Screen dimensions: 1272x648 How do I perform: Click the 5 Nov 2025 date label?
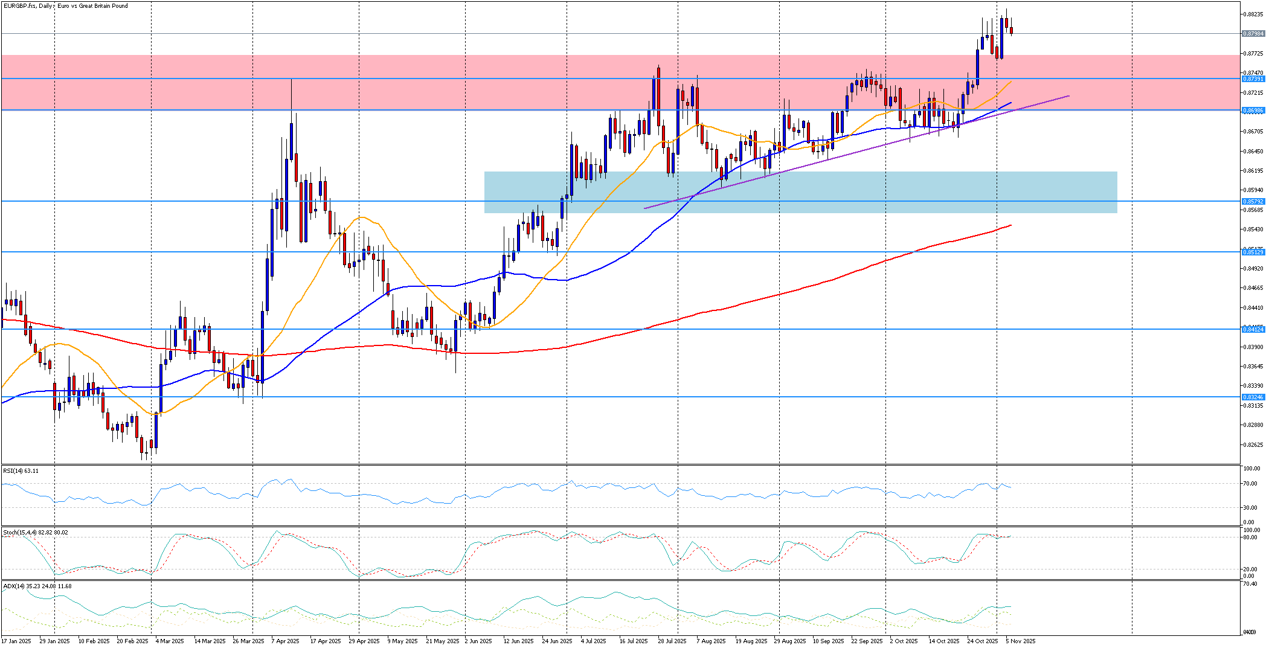(1021, 641)
